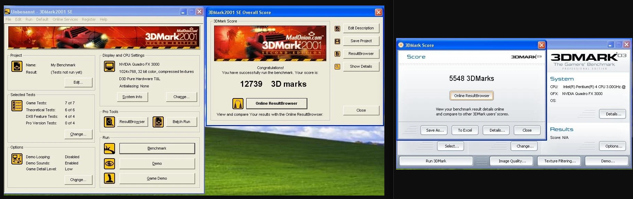
Task: Open the Online Services menu
Action: coord(65,19)
